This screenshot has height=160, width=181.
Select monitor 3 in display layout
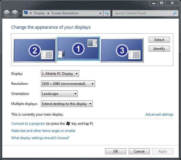tap(122, 50)
